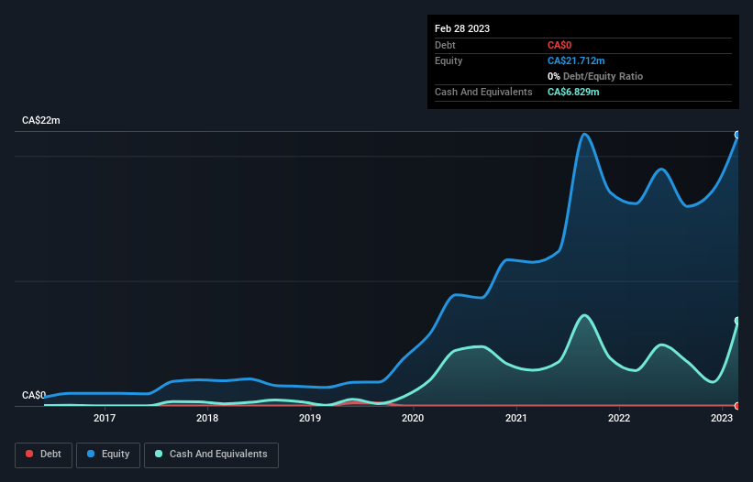Click the 2017 x-axis label
This screenshot has width=753, height=482.
[105, 418]
